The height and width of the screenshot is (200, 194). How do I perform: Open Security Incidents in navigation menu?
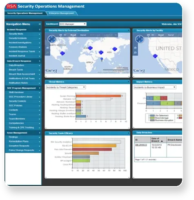pyautogui.click(x=18, y=38)
